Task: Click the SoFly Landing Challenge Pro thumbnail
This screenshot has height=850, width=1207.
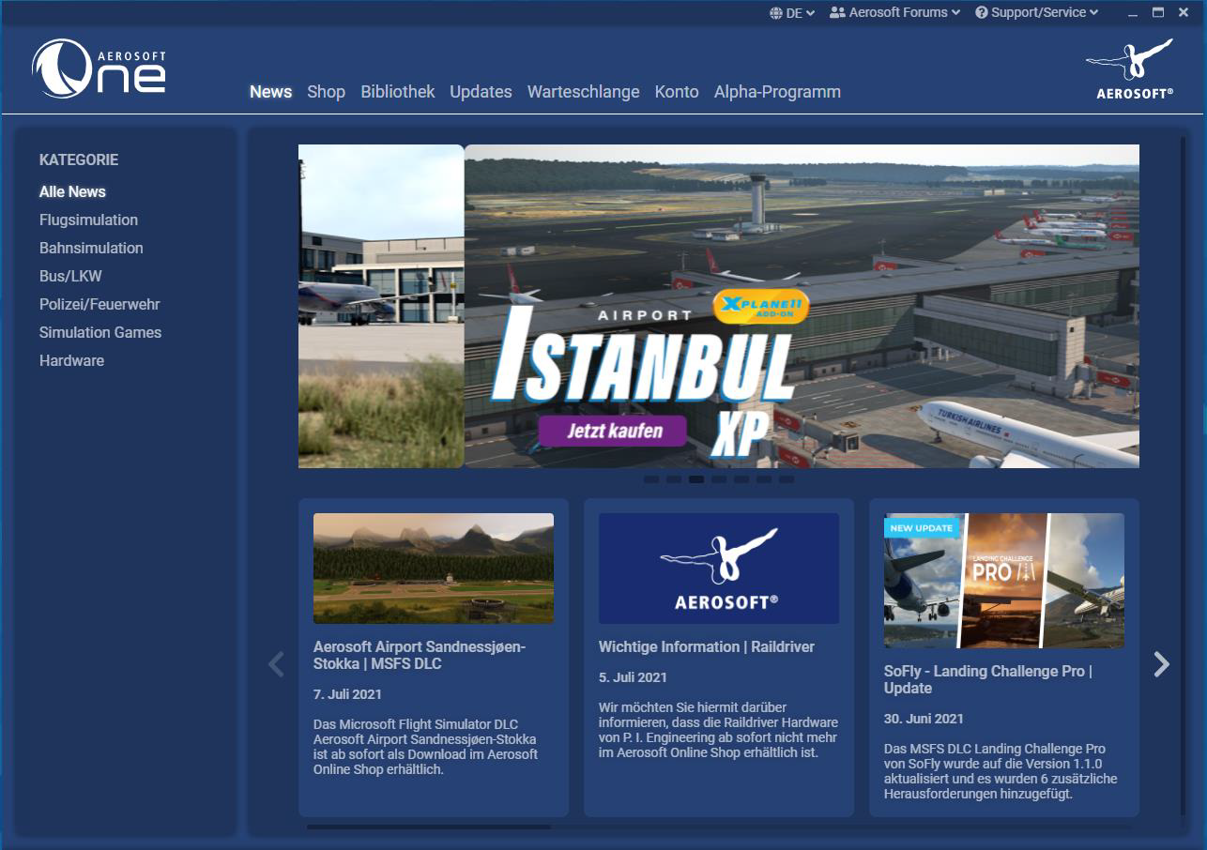Action: pos(1002,580)
